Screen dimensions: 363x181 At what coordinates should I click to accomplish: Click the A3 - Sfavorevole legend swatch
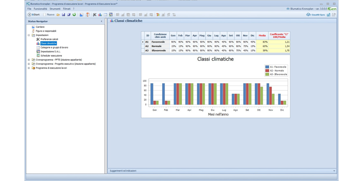click(x=267, y=74)
